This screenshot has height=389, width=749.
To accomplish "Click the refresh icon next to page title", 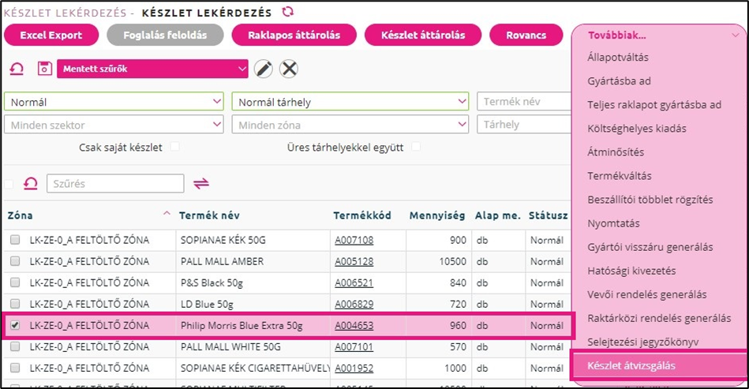I will (288, 12).
